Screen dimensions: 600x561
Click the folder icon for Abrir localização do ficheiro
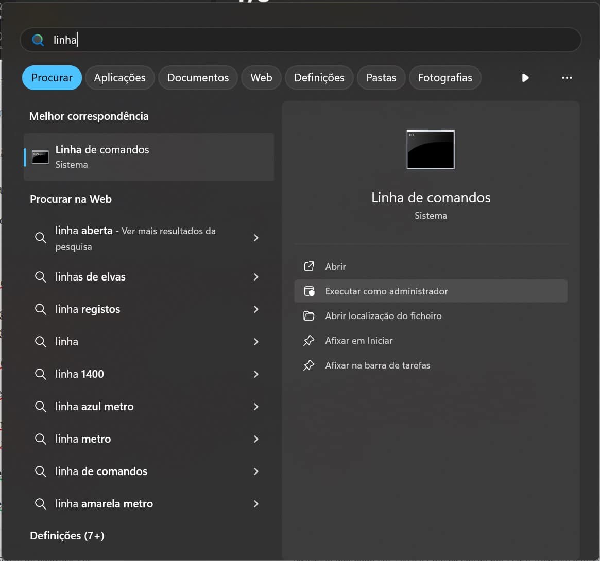[309, 316]
